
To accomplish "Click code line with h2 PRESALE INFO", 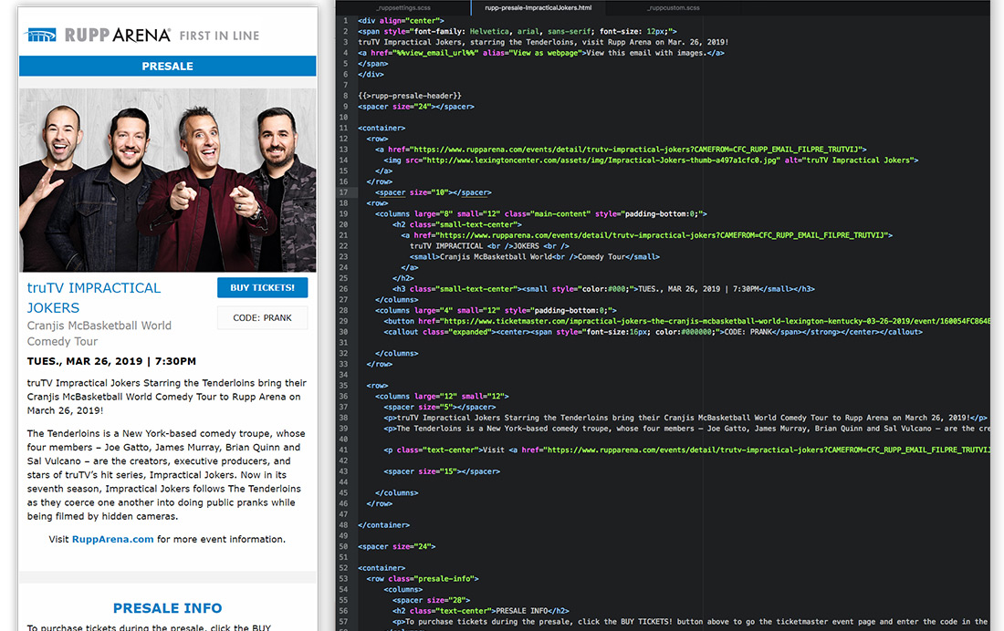I will pos(481,611).
